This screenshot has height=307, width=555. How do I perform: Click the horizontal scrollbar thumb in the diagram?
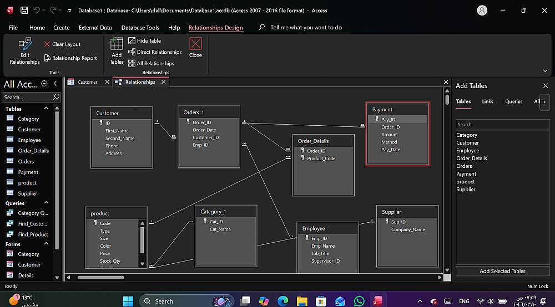[100, 277]
